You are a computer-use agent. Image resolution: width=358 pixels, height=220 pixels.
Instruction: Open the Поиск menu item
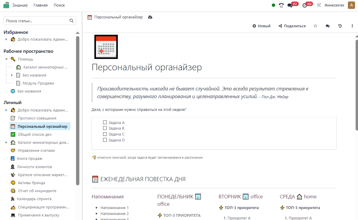click(59, 5)
